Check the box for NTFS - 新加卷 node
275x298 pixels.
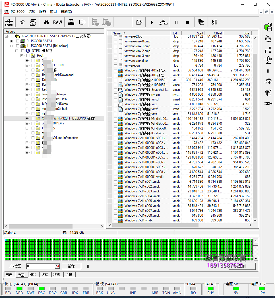point(23,51)
